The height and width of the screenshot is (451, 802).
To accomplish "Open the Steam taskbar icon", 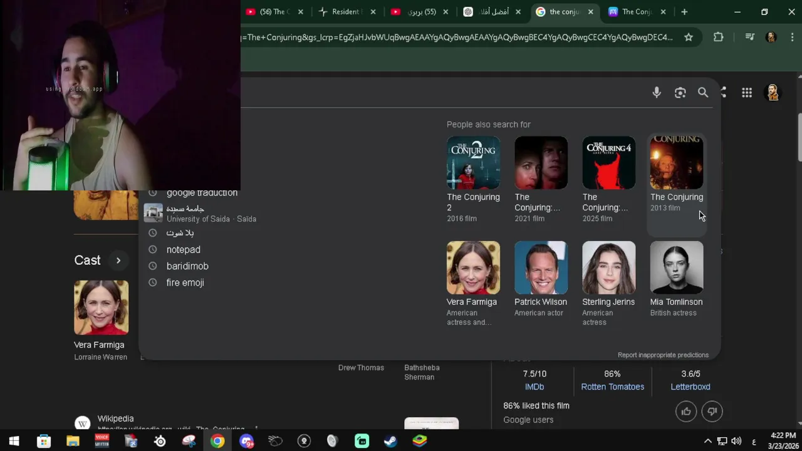I will pyautogui.click(x=390, y=441).
